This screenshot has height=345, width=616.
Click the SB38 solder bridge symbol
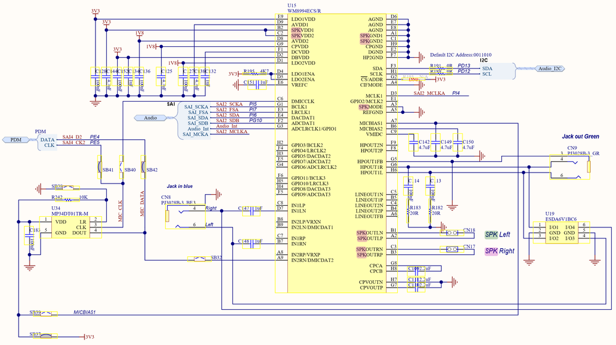(68, 188)
